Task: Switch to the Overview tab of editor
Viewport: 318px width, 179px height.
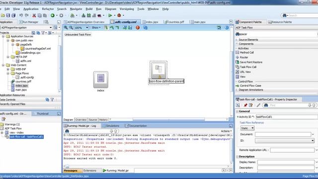Action: coord(81,120)
